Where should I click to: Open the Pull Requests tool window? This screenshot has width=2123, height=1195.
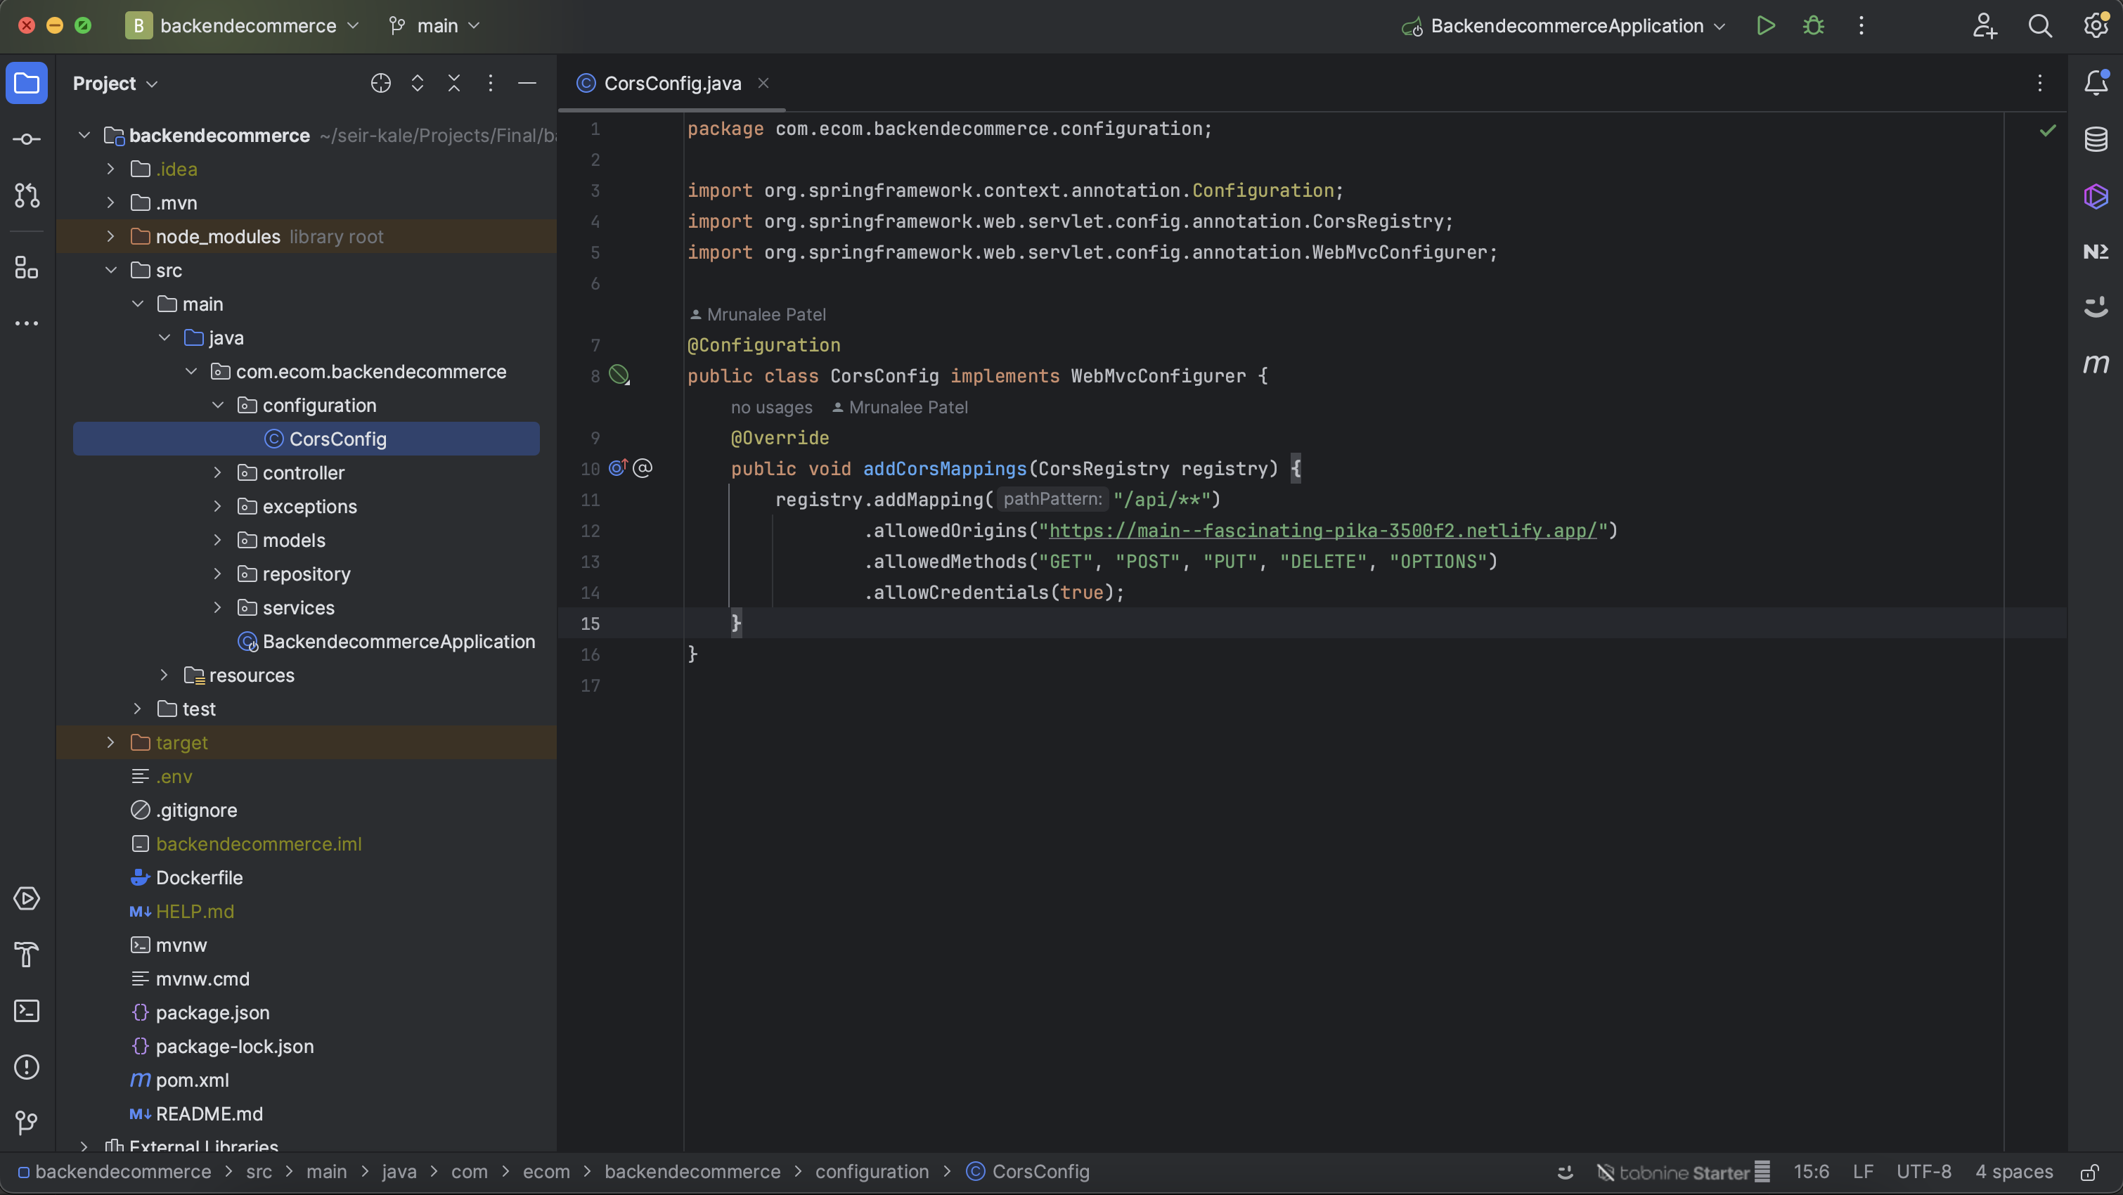(x=27, y=195)
